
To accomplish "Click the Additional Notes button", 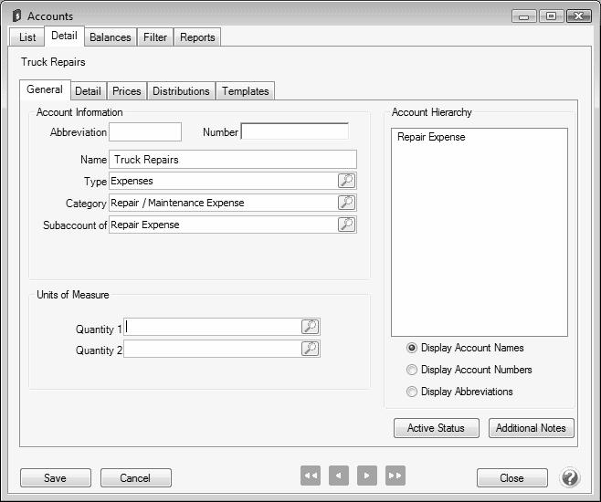I will (531, 428).
